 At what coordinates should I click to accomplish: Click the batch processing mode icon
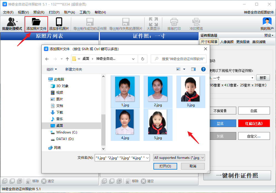12,22
